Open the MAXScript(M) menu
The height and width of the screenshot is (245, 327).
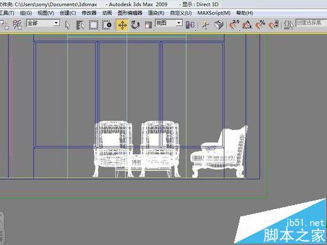point(214,13)
